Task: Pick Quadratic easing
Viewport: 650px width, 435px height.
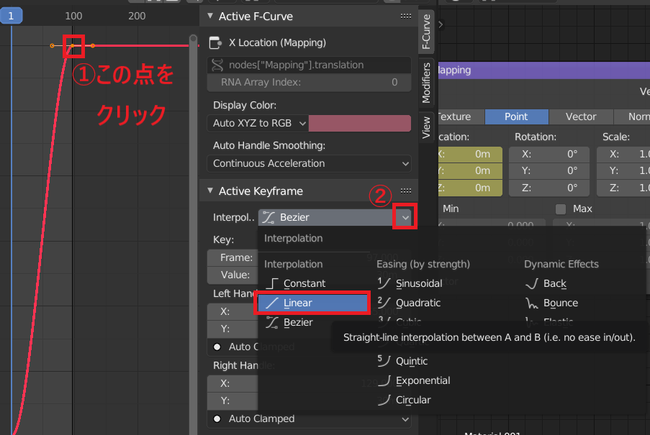Action: tap(417, 303)
